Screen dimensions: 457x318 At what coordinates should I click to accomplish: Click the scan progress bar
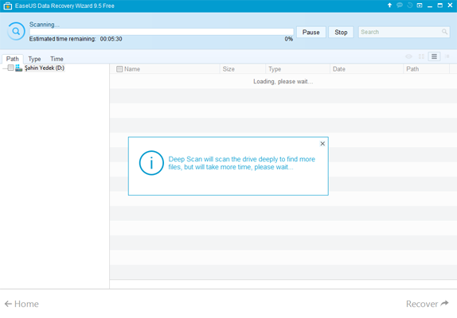pos(162,32)
